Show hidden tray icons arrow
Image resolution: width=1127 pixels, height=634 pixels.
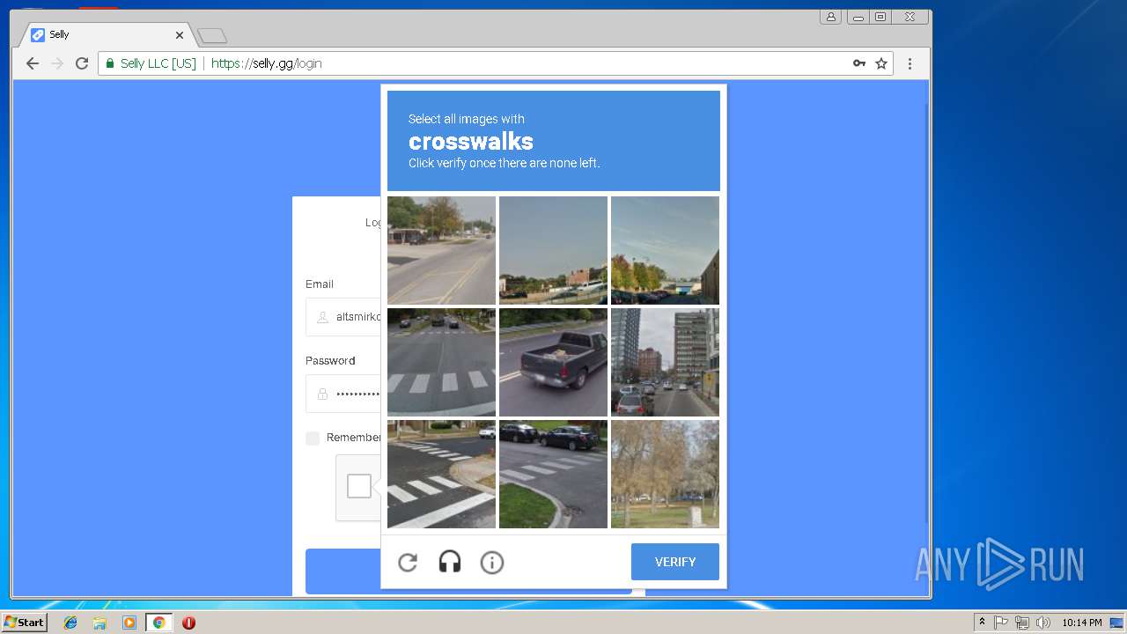coord(982,623)
